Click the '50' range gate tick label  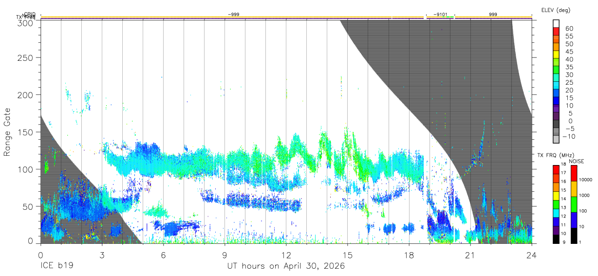pyautogui.click(x=27, y=206)
